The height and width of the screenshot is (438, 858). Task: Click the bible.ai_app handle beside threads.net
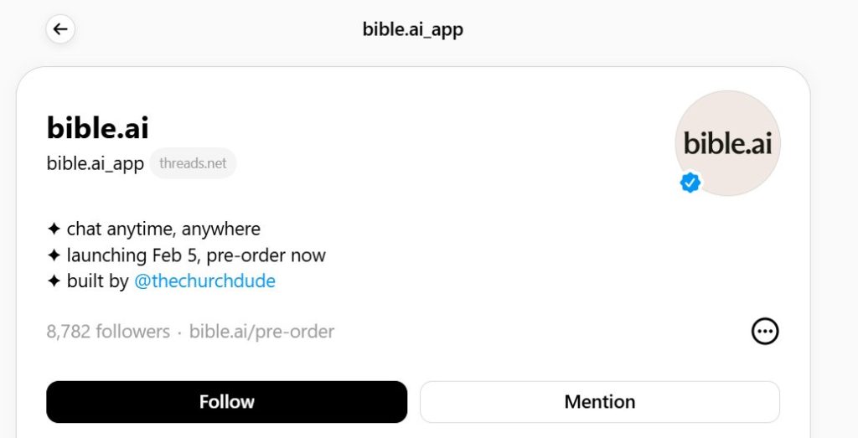[x=96, y=163]
